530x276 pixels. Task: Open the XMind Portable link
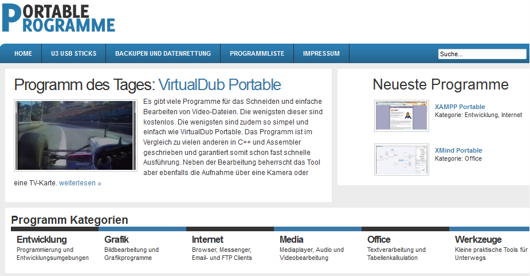coord(458,150)
